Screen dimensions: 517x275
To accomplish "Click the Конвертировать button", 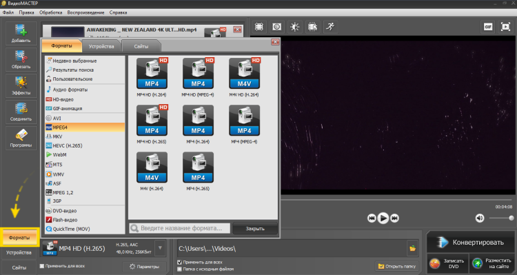I will (x=472, y=243).
